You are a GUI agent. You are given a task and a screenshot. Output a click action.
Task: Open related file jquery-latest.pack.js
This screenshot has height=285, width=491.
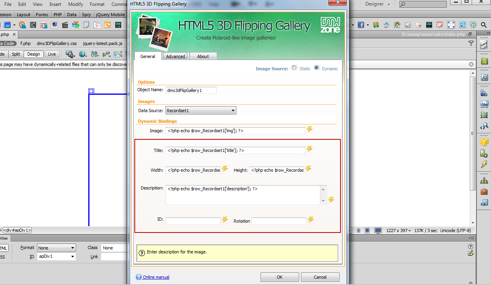coord(102,43)
